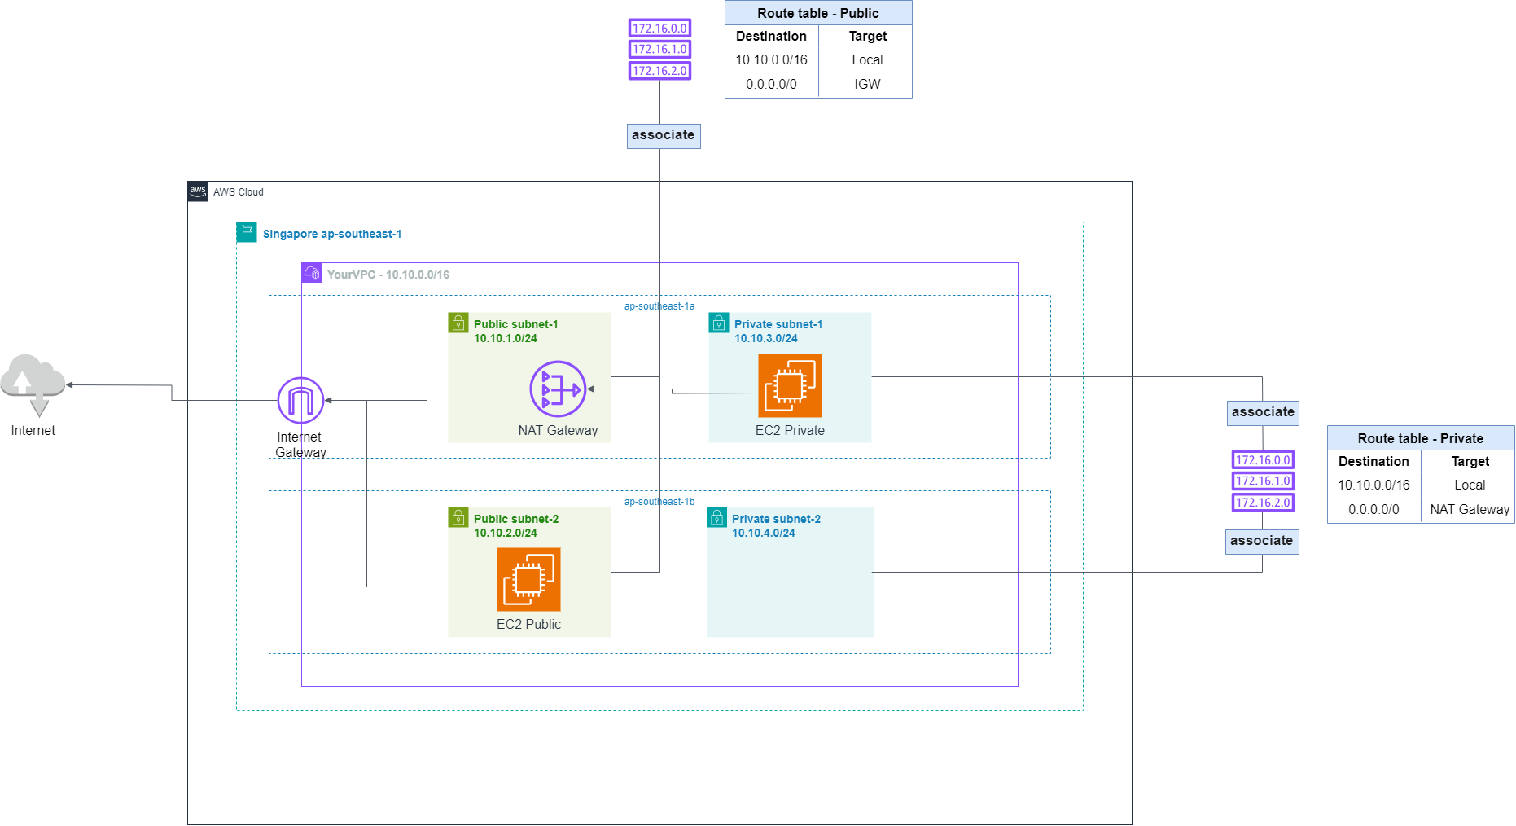The image size is (1516, 826).
Task: Click the Target header in private route table
Action: tap(1470, 461)
